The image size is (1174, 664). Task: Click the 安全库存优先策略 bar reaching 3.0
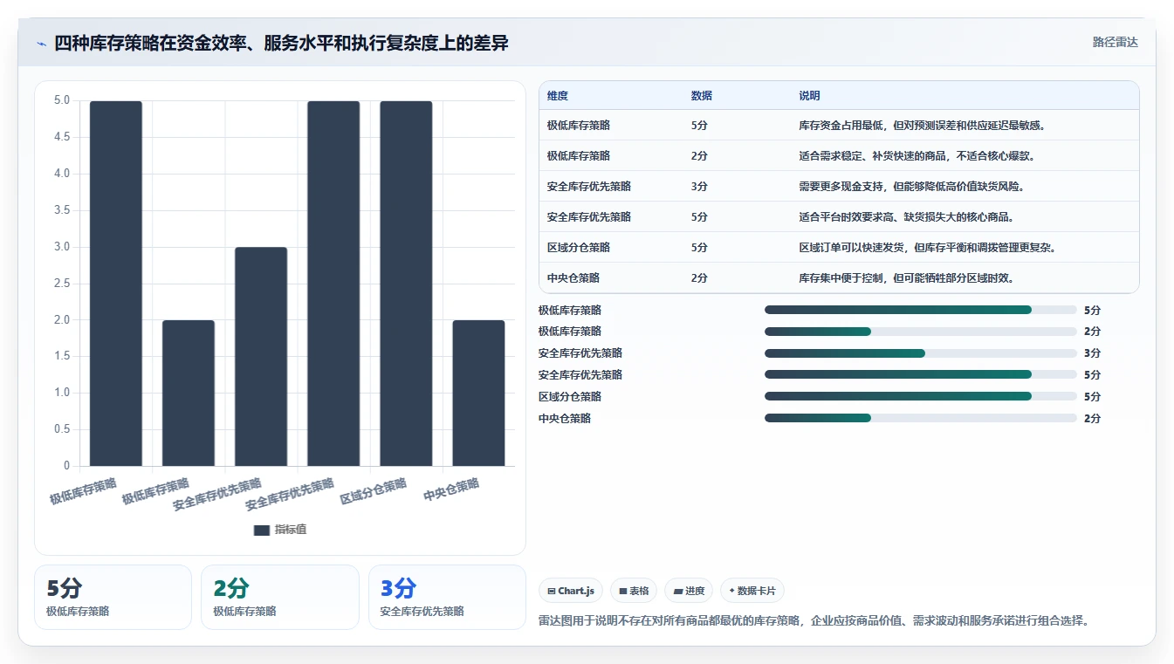tap(261, 356)
